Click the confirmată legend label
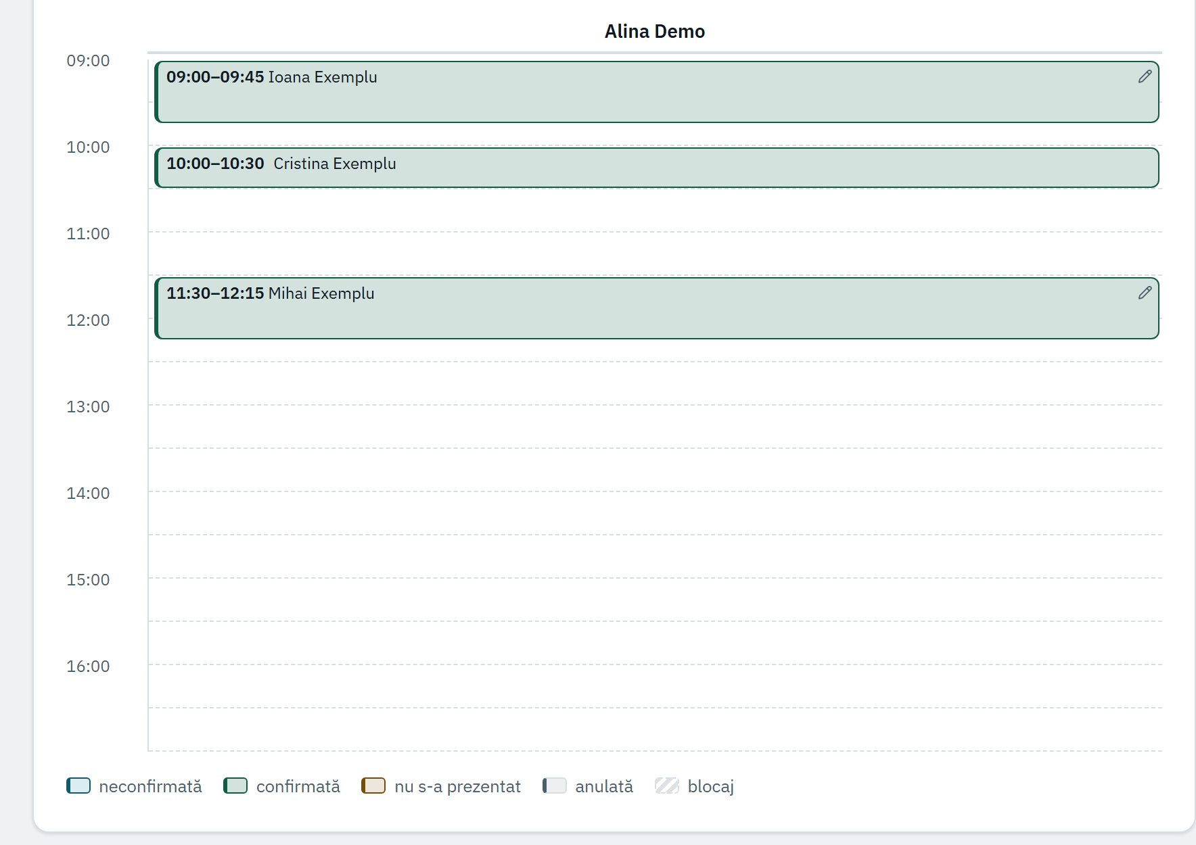The width and height of the screenshot is (1196, 845). click(298, 786)
